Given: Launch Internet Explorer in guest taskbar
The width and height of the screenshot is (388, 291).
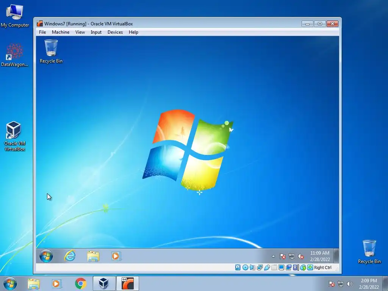Looking at the screenshot, I should (70, 256).
